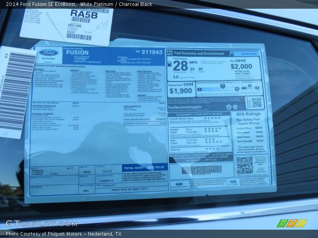Click the page title '2014 Ford Fusion SE EcoBoost'
This screenshot has width=318, height=238.
point(41,4)
